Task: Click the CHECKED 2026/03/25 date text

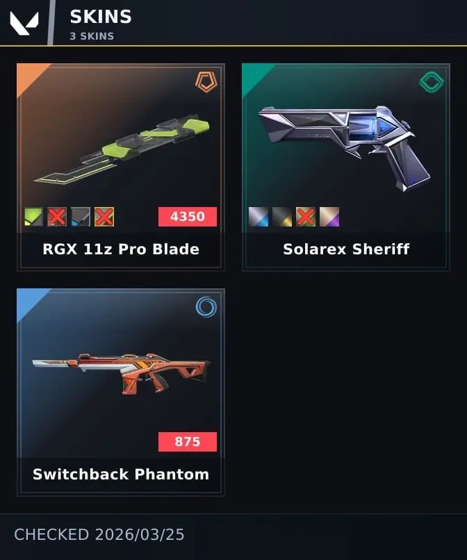Action: 99,535
